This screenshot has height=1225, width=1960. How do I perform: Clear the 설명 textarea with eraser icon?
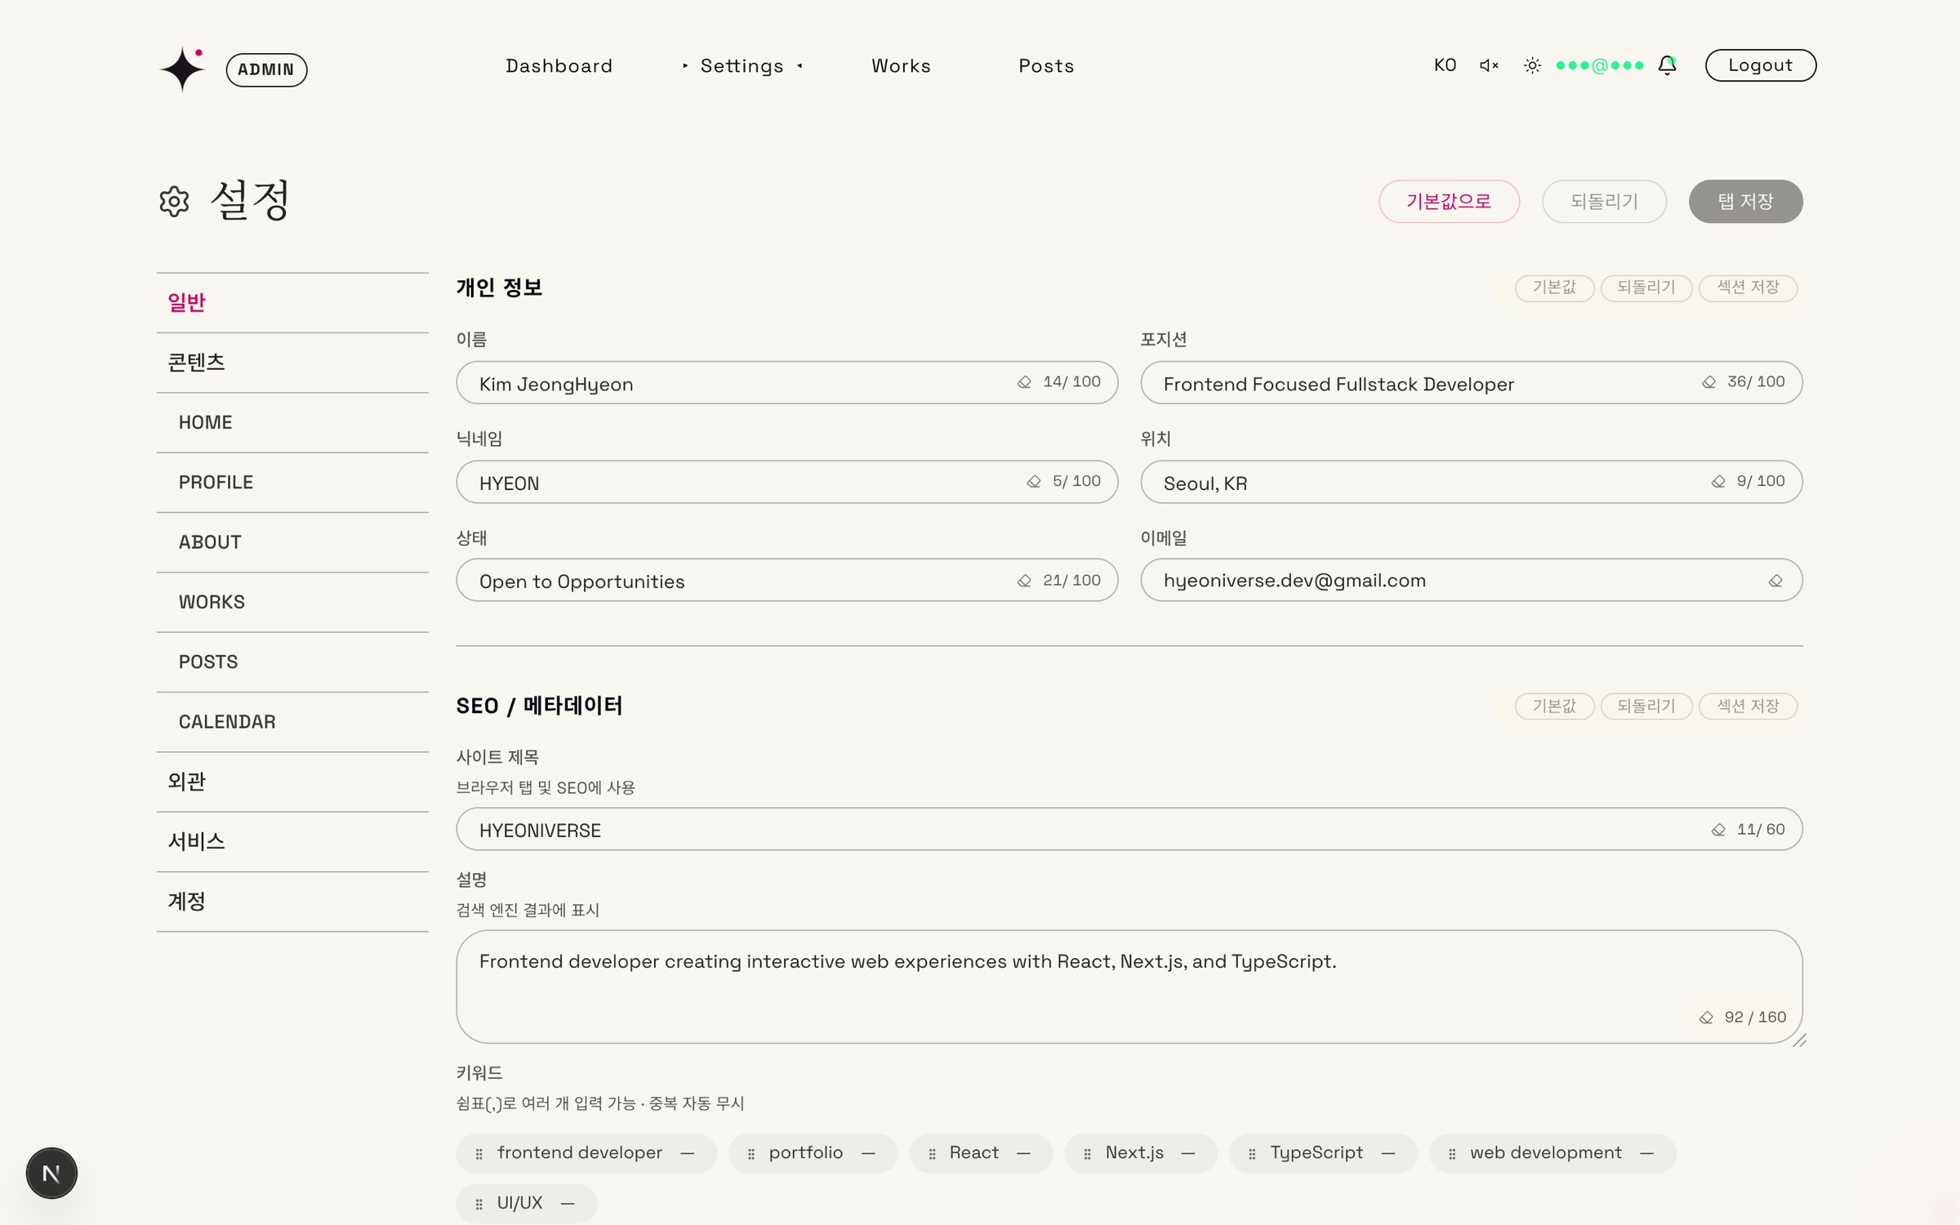[1706, 1018]
